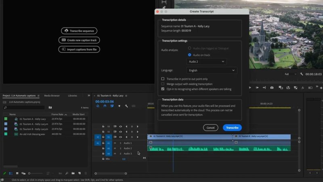This screenshot has width=323, height=182.
Task: Click Play button in Program Monitor
Action: (x=250, y=88)
